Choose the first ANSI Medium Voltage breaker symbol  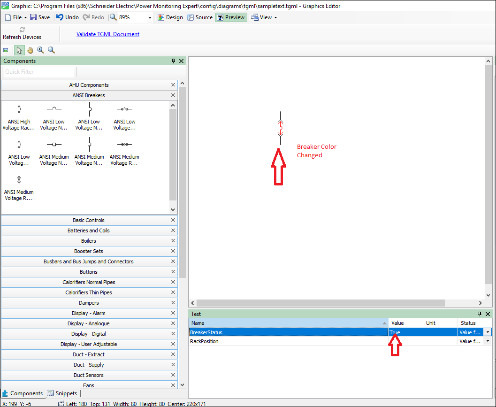click(x=54, y=151)
